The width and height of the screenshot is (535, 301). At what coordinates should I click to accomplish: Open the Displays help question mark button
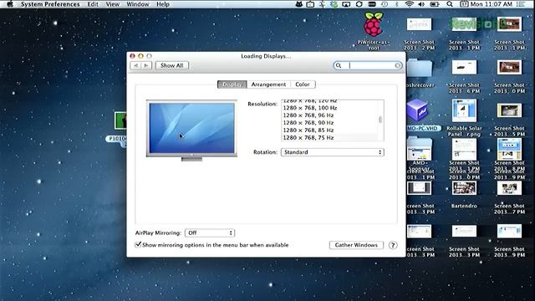(393, 245)
